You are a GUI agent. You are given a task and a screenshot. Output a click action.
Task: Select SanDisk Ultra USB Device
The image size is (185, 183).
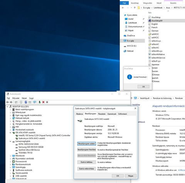(29, 150)
